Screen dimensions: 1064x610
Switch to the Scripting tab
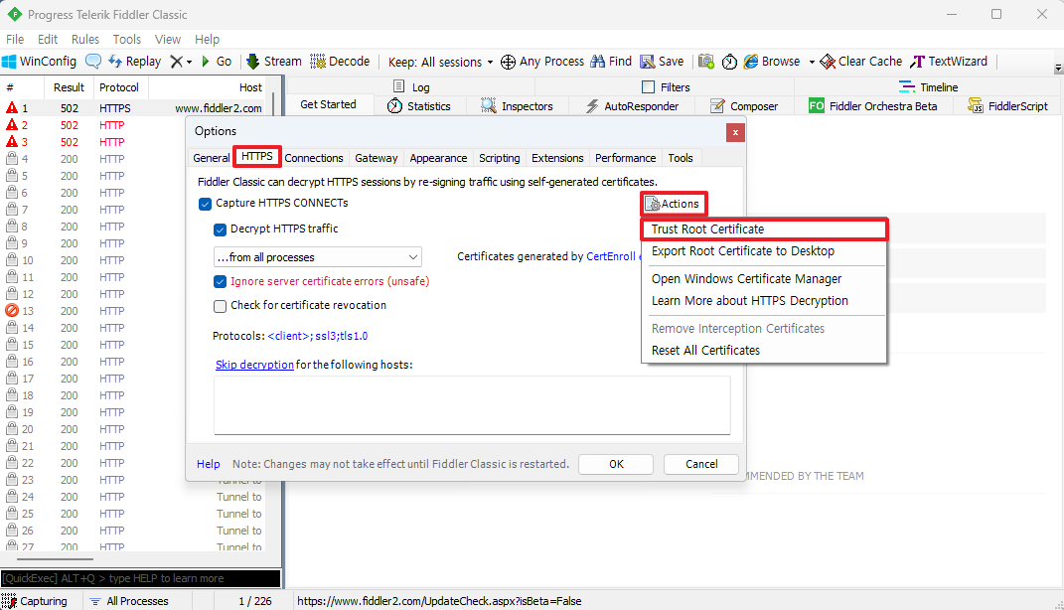[500, 158]
